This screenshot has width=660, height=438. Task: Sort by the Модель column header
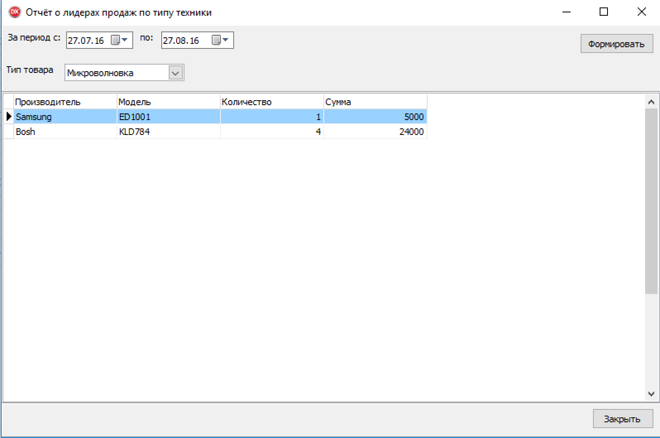pyautogui.click(x=169, y=102)
